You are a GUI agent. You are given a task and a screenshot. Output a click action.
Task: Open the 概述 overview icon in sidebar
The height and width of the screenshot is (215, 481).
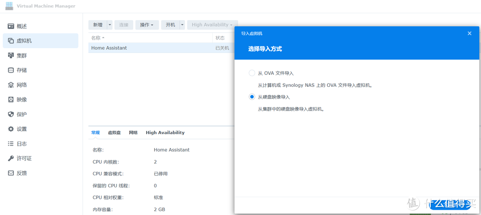pos(11,26)
